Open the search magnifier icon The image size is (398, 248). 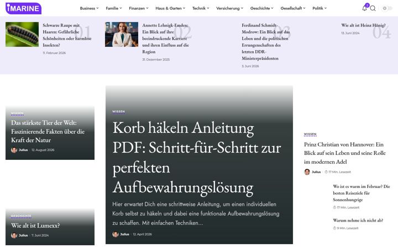pos(373,8)
